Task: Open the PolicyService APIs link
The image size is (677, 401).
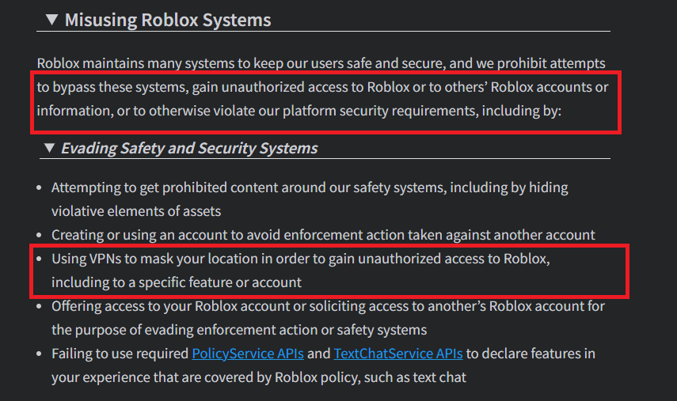Action: click(x=248, y=353)
